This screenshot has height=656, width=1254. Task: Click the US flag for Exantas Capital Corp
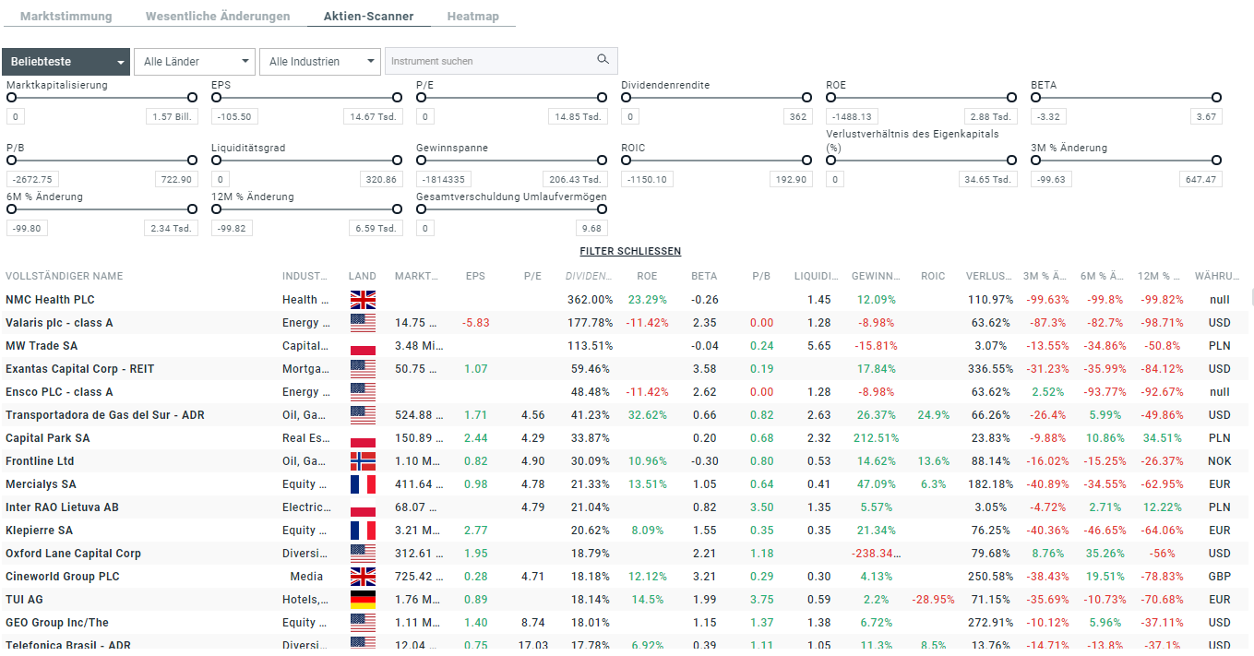point(363,369)
